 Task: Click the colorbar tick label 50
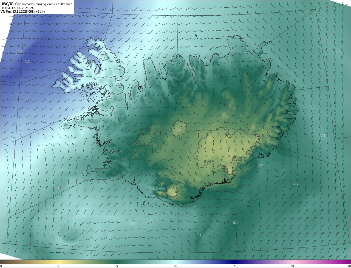pos(349,266)
